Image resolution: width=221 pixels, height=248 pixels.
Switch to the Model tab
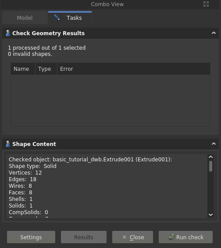pyautogui.click(x=25, y=18)
